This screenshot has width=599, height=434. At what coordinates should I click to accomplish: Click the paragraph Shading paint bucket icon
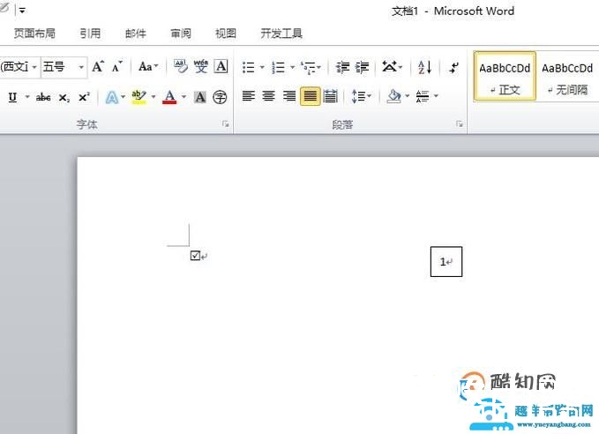pos(393,96)
